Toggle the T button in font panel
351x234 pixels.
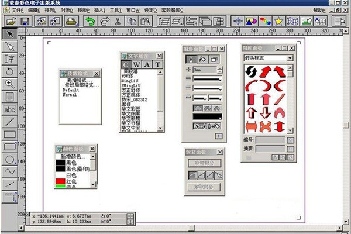157,64
